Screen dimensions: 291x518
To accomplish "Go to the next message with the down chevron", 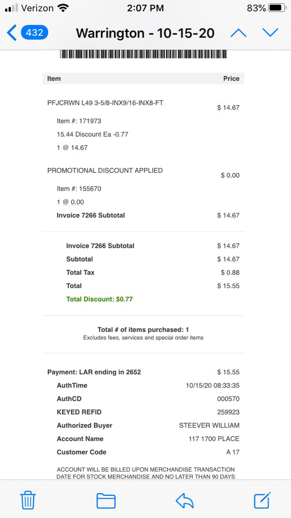I will 270,33.
